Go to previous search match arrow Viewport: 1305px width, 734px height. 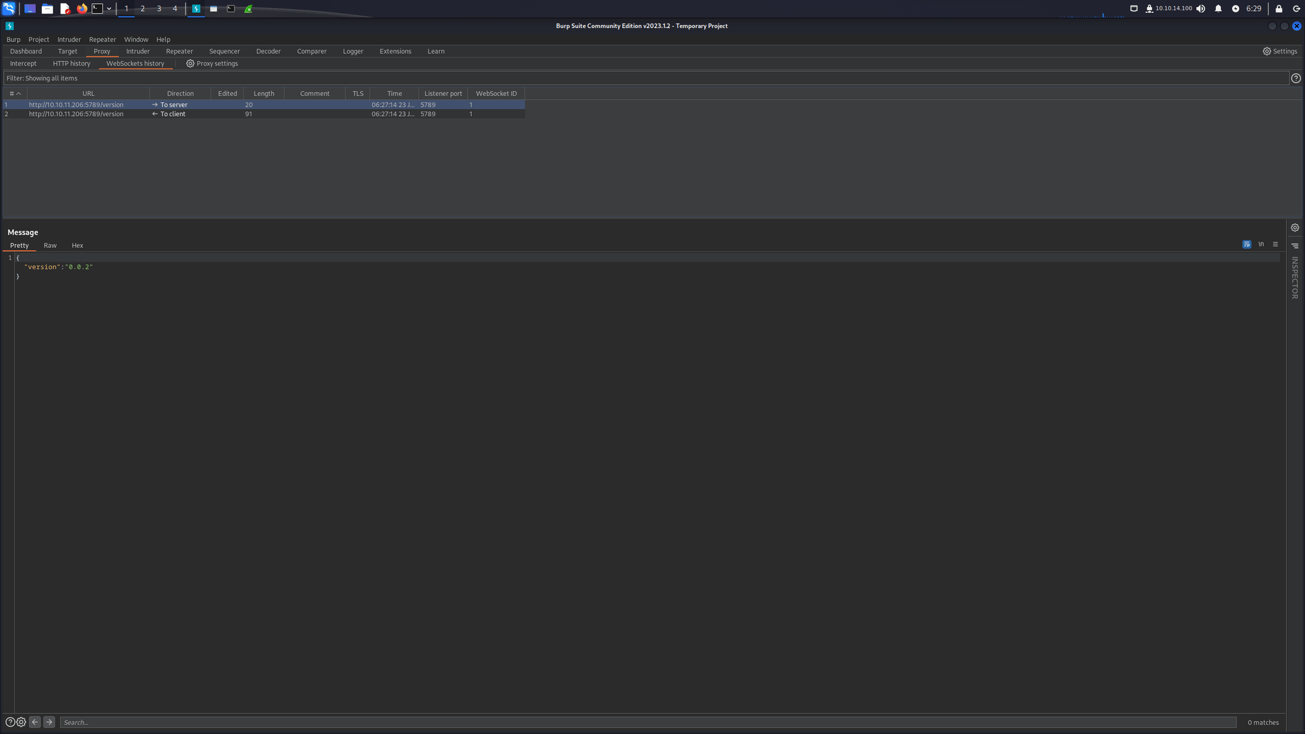pyautogui.click(x=35, y=722)
